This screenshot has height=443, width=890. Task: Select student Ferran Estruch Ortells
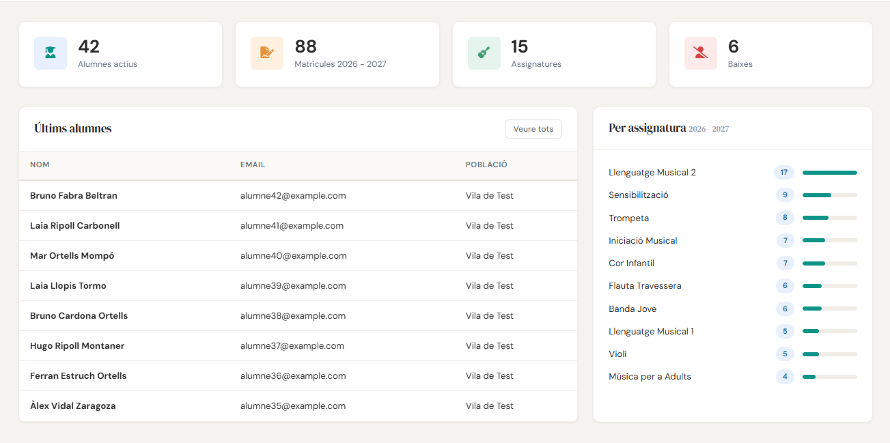coord(79,376)
